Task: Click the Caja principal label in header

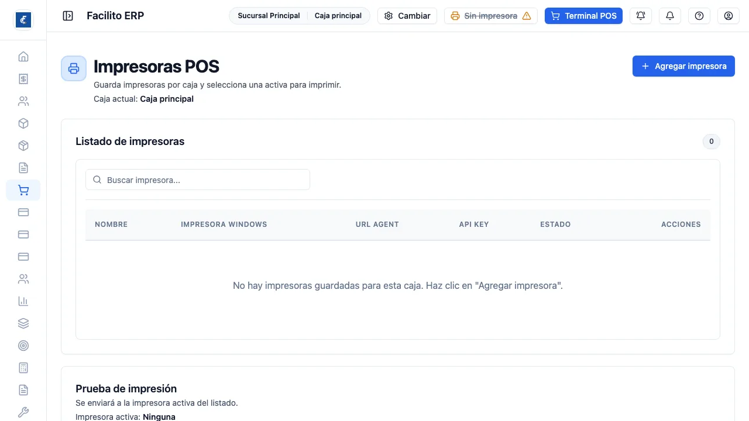Action: pos(338,16)
